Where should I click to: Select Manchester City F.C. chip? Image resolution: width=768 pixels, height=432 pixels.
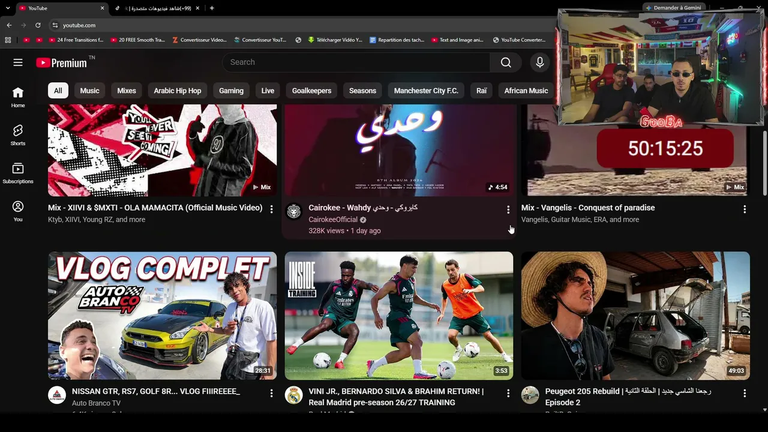pyautogui.click(x=426, y=91)
